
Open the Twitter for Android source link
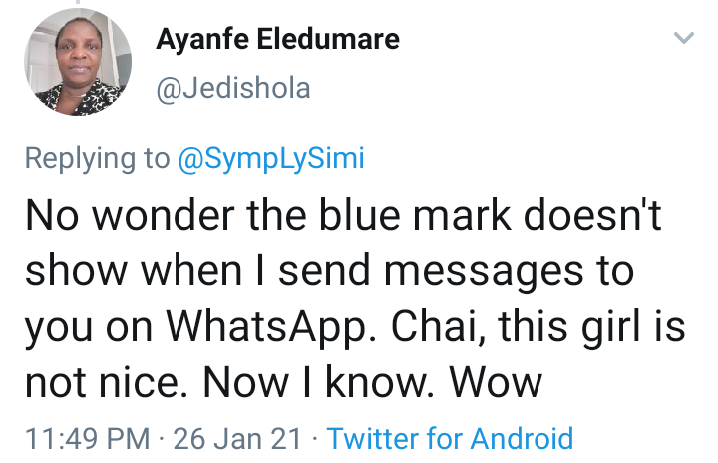point(450,437)
